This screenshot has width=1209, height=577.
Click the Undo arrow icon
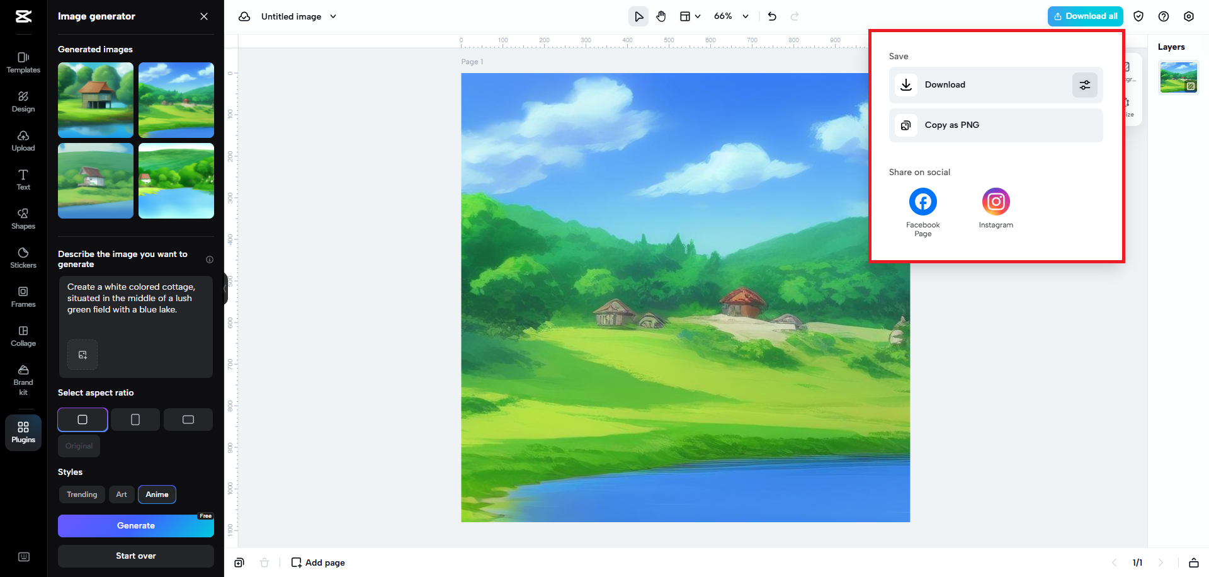pos(772,16)
